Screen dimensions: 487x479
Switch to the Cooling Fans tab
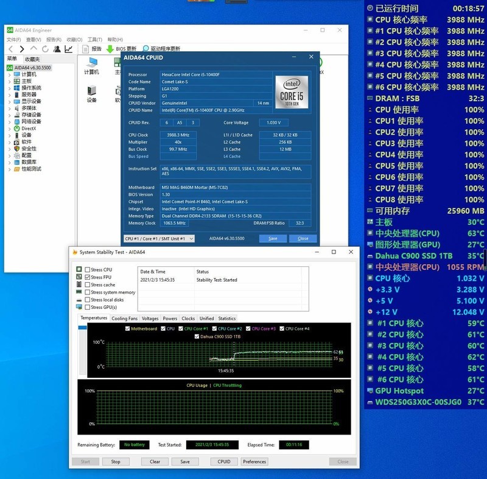[x=125, y=319]
